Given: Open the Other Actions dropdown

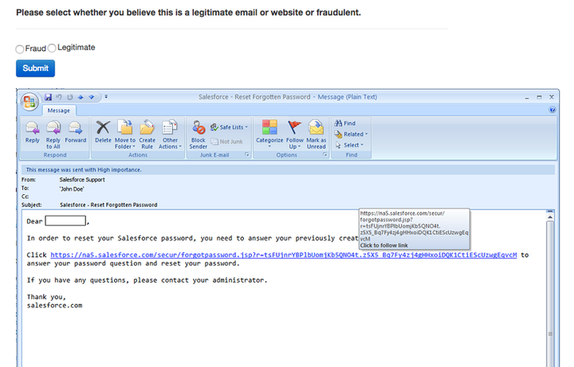Looking at the screenshot, I should coord(170,134).
